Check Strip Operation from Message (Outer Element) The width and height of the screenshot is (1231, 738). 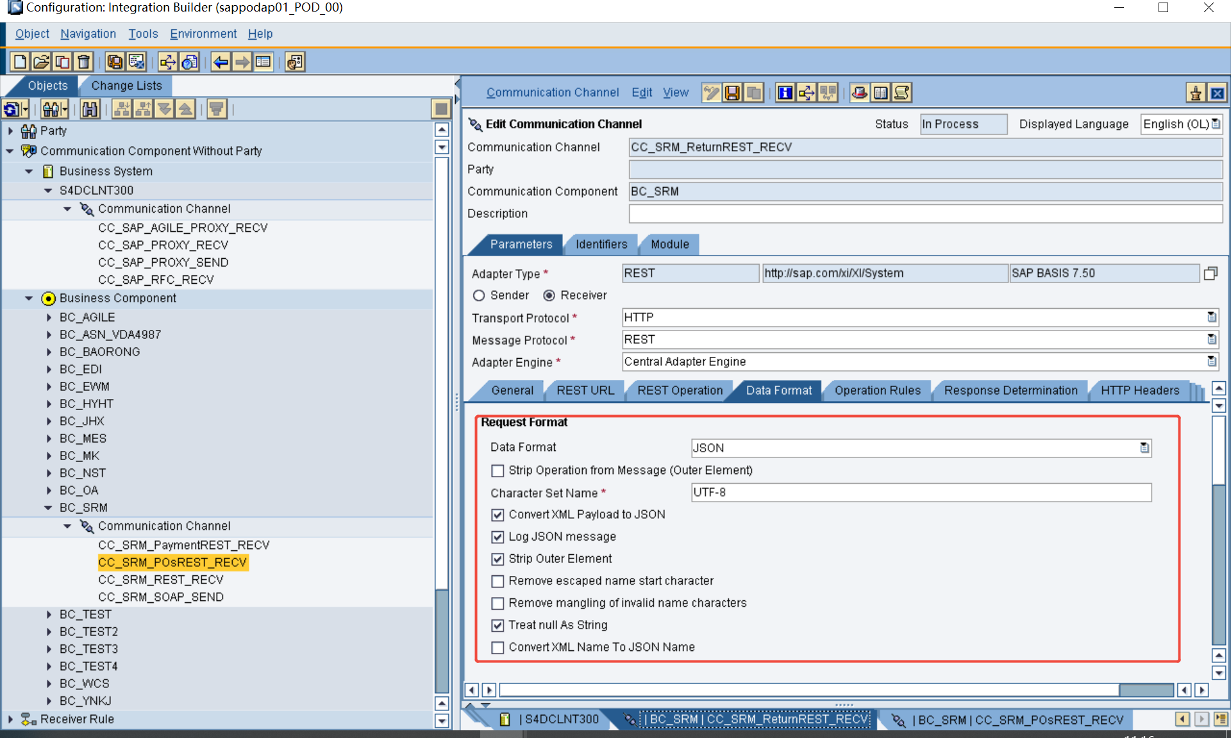tap(498, 471)
